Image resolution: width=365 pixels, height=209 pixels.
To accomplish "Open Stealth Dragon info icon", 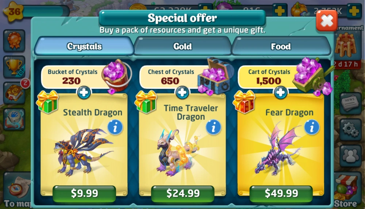I will pos(115,127).
